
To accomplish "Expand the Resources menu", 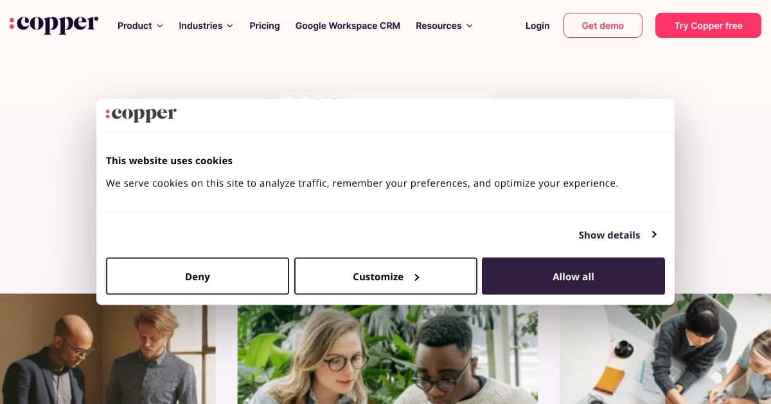I will click(x=444, y=26).
